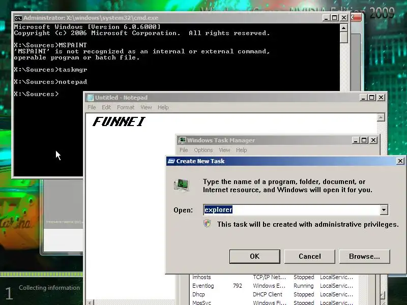Open the Browse... file picker
This screenshot has height=305, width=407.
pyautogui.click(x=364, y=256)
